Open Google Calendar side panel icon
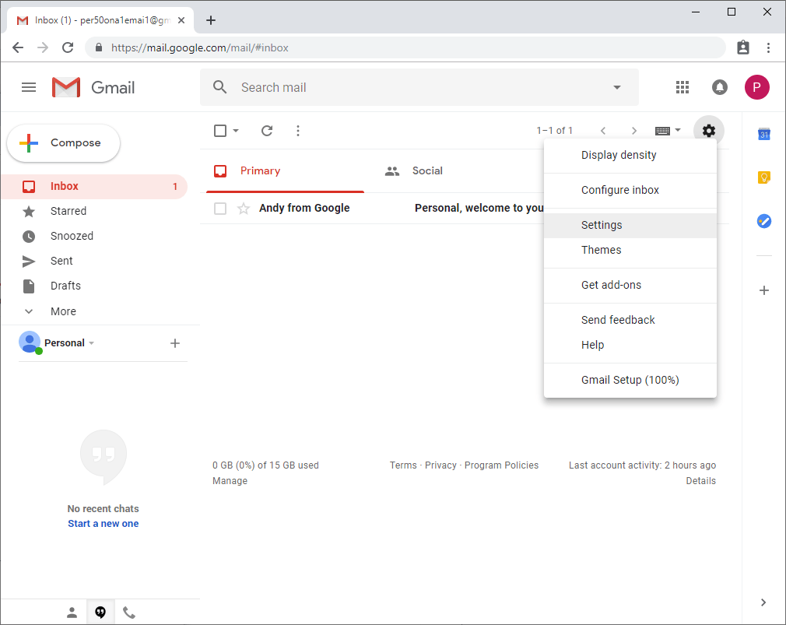Image resolution: width=786 pixels, height=625 pixels. tap(764, 134)
